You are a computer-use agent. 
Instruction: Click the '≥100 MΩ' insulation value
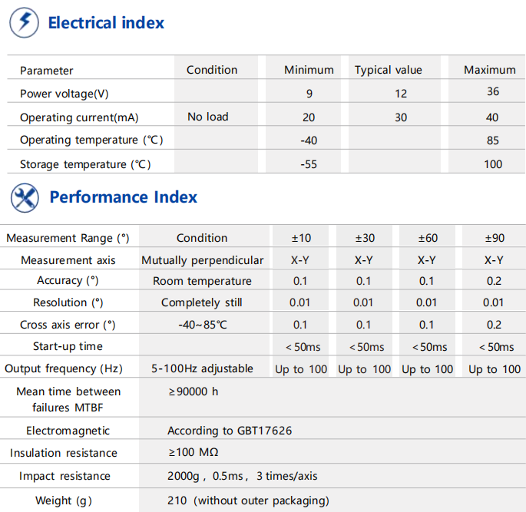click(194, 452)
